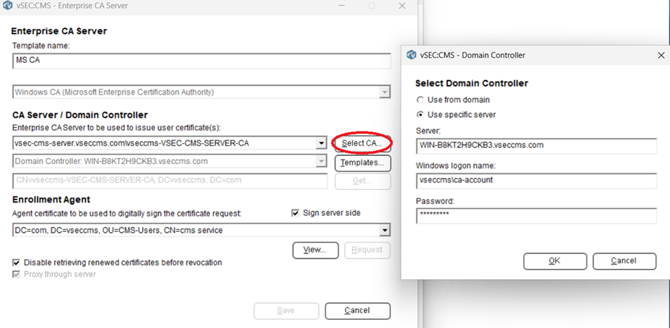Cancel the Enterprise CA Server window
This screenshot has width=670, height=328.
(358, 311)
